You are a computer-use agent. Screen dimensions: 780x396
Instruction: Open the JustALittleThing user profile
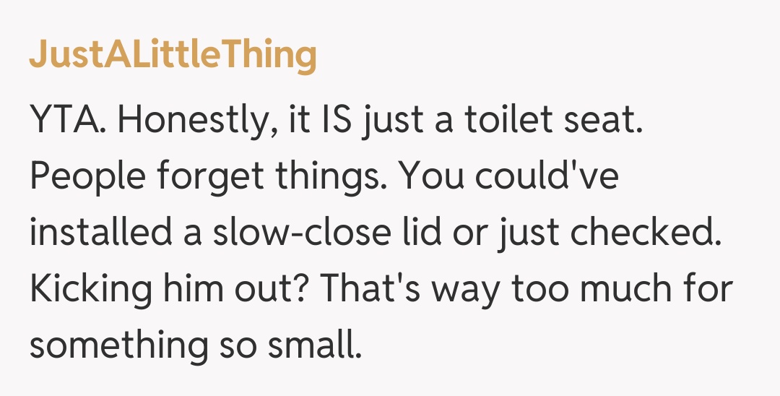coord(173,54)
